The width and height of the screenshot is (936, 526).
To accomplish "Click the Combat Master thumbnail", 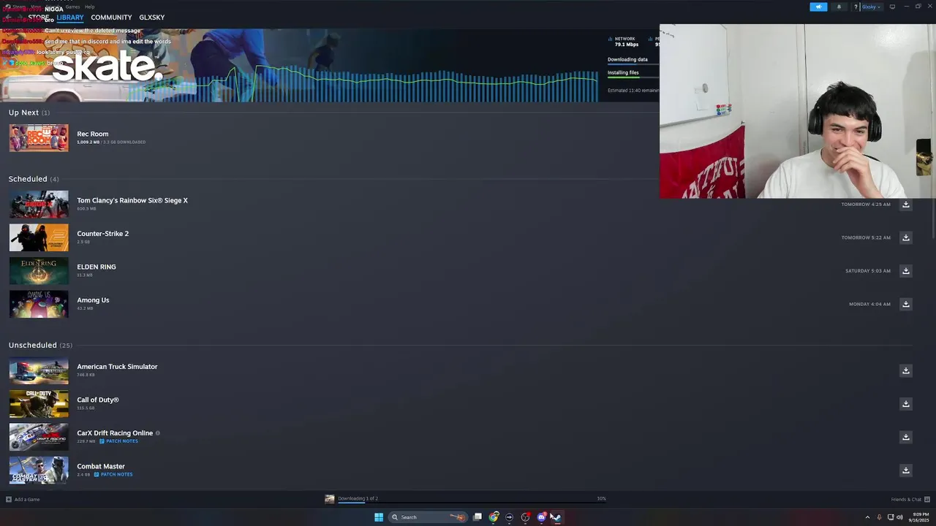I will 39,470.
